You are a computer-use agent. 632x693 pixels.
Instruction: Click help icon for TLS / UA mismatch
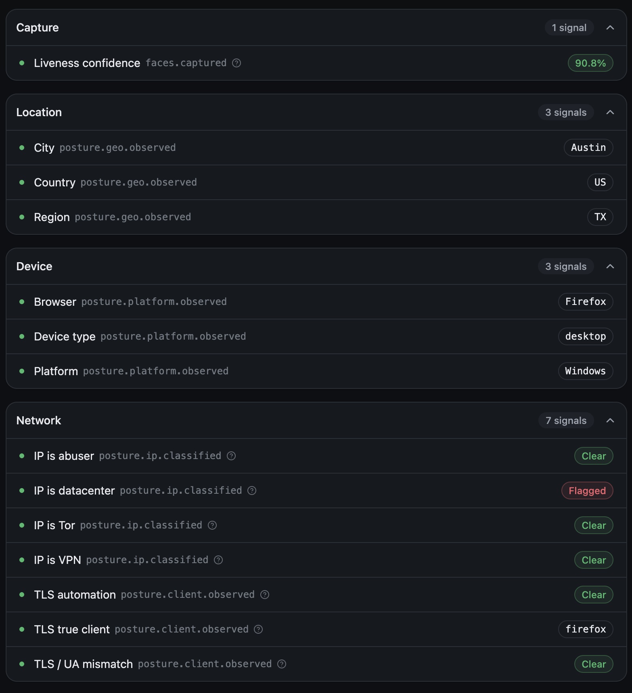(x=282, y=664)
